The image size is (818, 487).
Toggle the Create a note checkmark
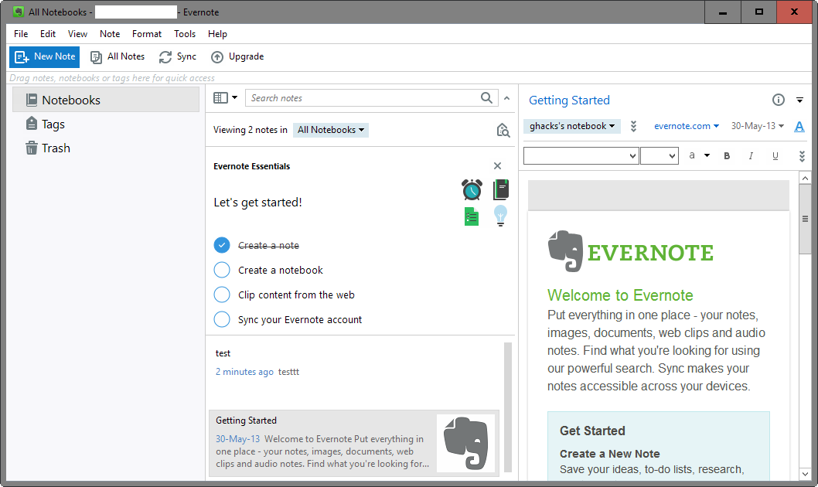pyautogui.click(x=222, y=245)
